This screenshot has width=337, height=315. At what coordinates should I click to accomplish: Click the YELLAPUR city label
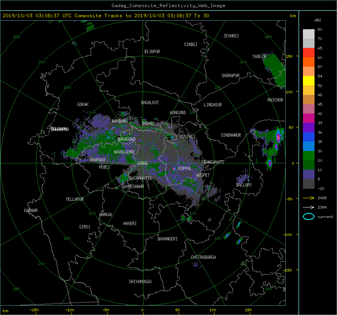coord(75,199)
